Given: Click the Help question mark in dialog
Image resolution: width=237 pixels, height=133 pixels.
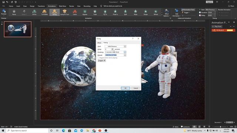Looking at the screenshot, I should click(x=133, y=38).
